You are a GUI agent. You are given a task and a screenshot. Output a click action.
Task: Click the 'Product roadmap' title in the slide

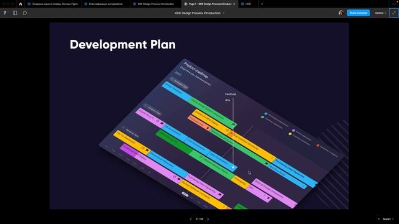tap(196, 70)
